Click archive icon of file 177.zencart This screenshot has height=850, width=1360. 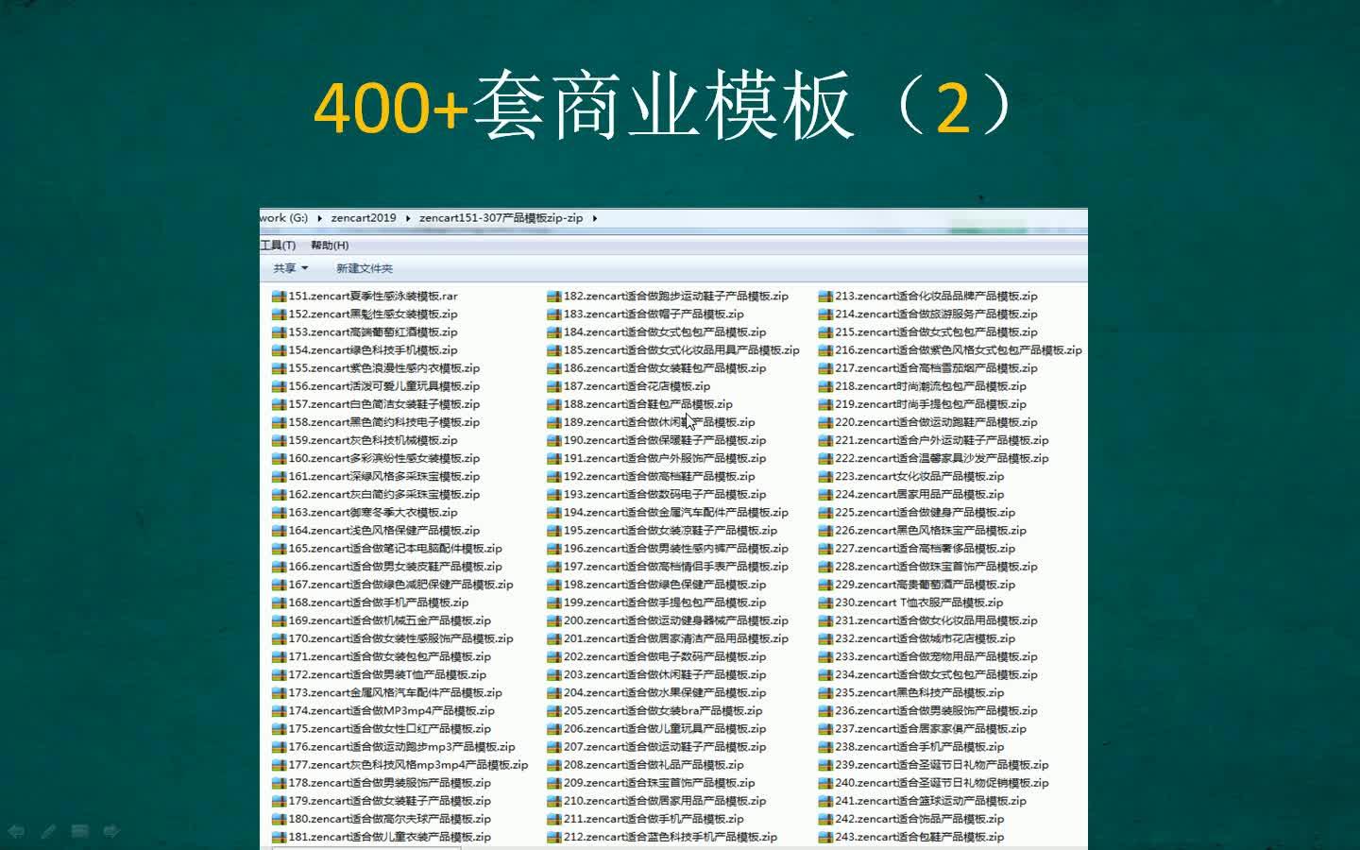pyautogui.click(x=279, y=765)
